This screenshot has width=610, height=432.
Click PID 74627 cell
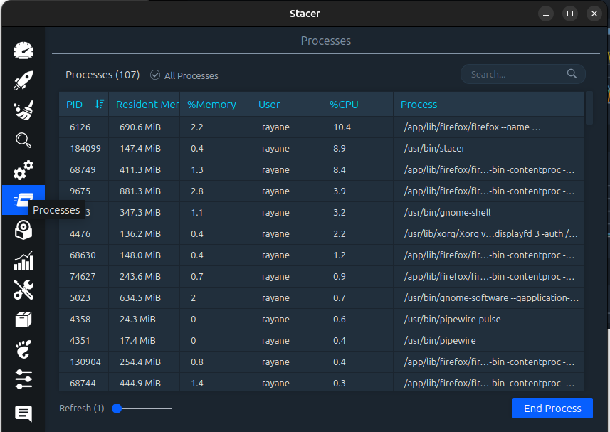click(83, 276)
